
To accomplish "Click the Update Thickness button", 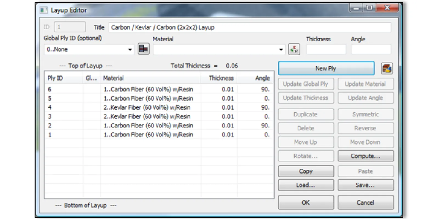I will pyautogui.click(x=306, y=98).
